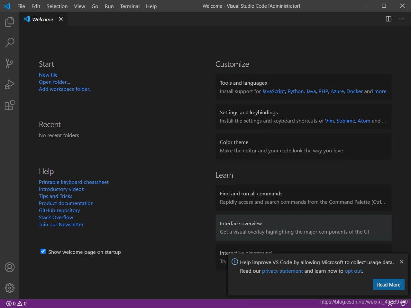411x308 pixels.
Task: Open the privacy statement link
Action: [x=282, y=271]
